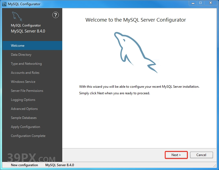
Task: Go to Apply Configuration step
Action: pyautogui.click(x=25, y=127)
